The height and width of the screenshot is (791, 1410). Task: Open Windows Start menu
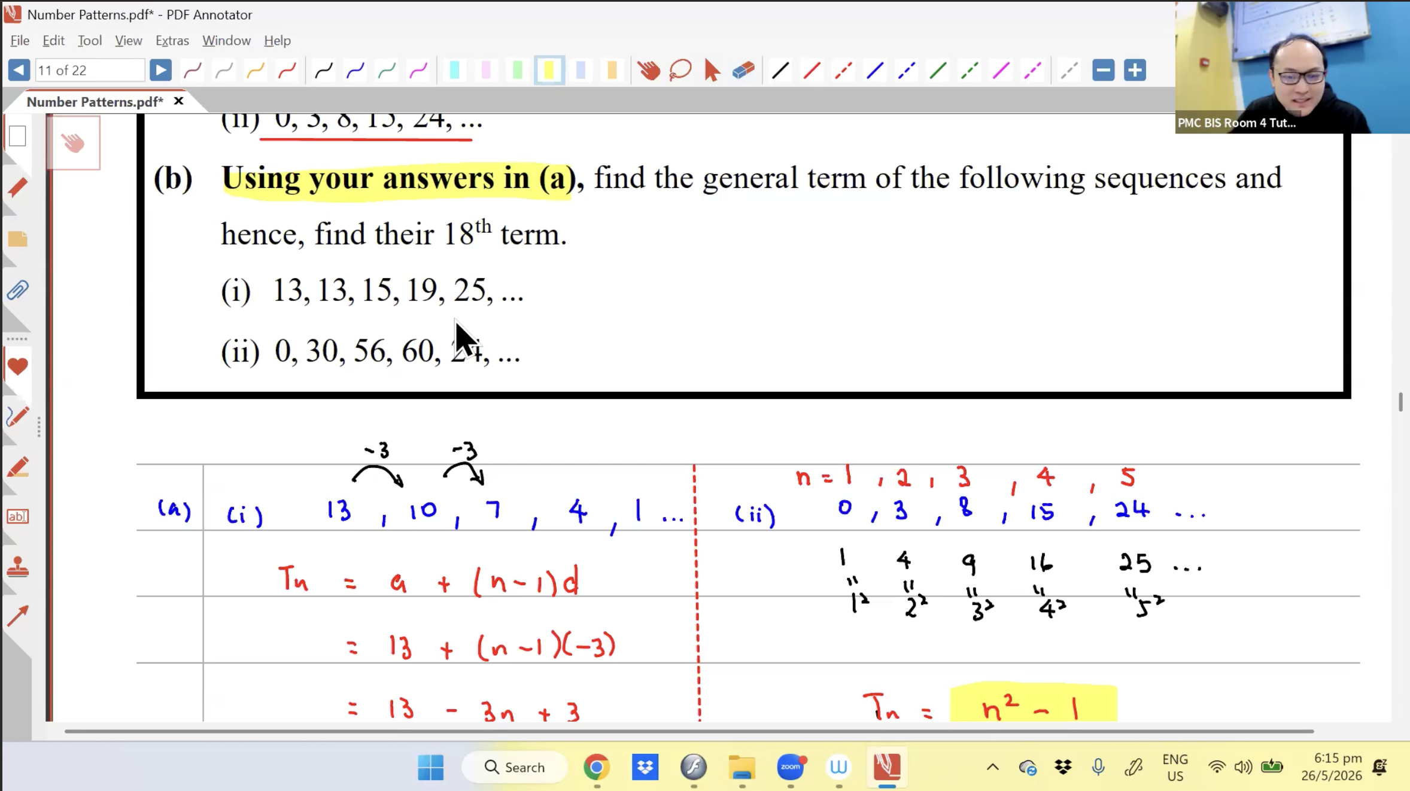pos(430,767)
